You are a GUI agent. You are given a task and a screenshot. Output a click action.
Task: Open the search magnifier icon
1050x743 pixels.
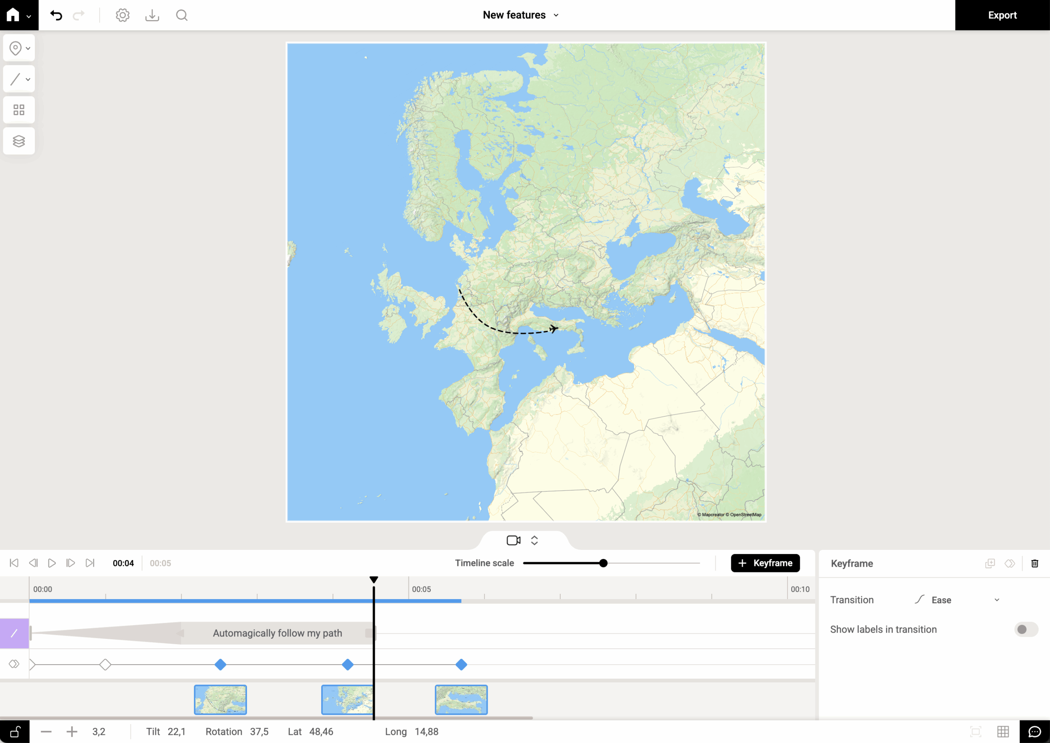pos(182,15)
